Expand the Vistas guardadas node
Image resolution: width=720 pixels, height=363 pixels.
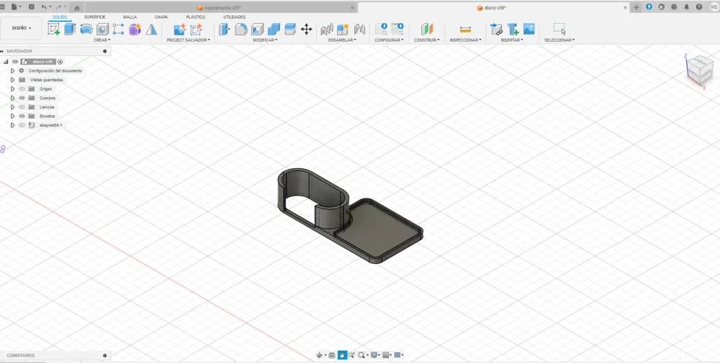(13, 80)
